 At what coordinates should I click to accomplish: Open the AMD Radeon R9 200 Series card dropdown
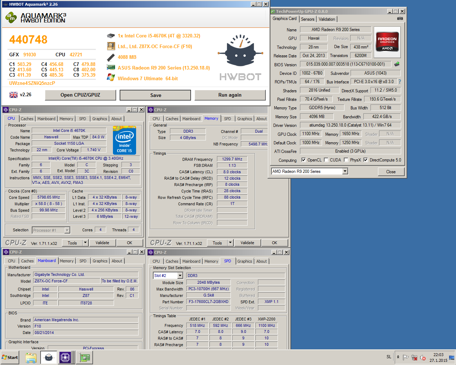coord(345,171)
